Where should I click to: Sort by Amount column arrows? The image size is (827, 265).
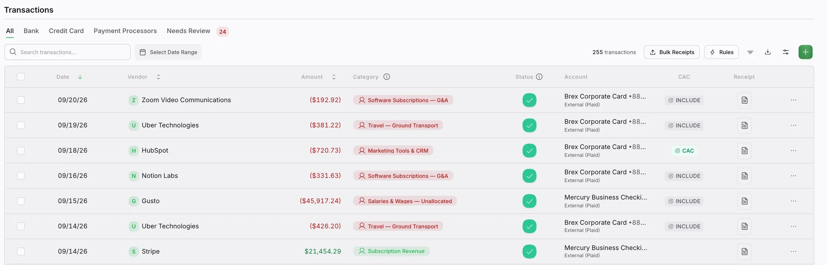coord(334,77)
